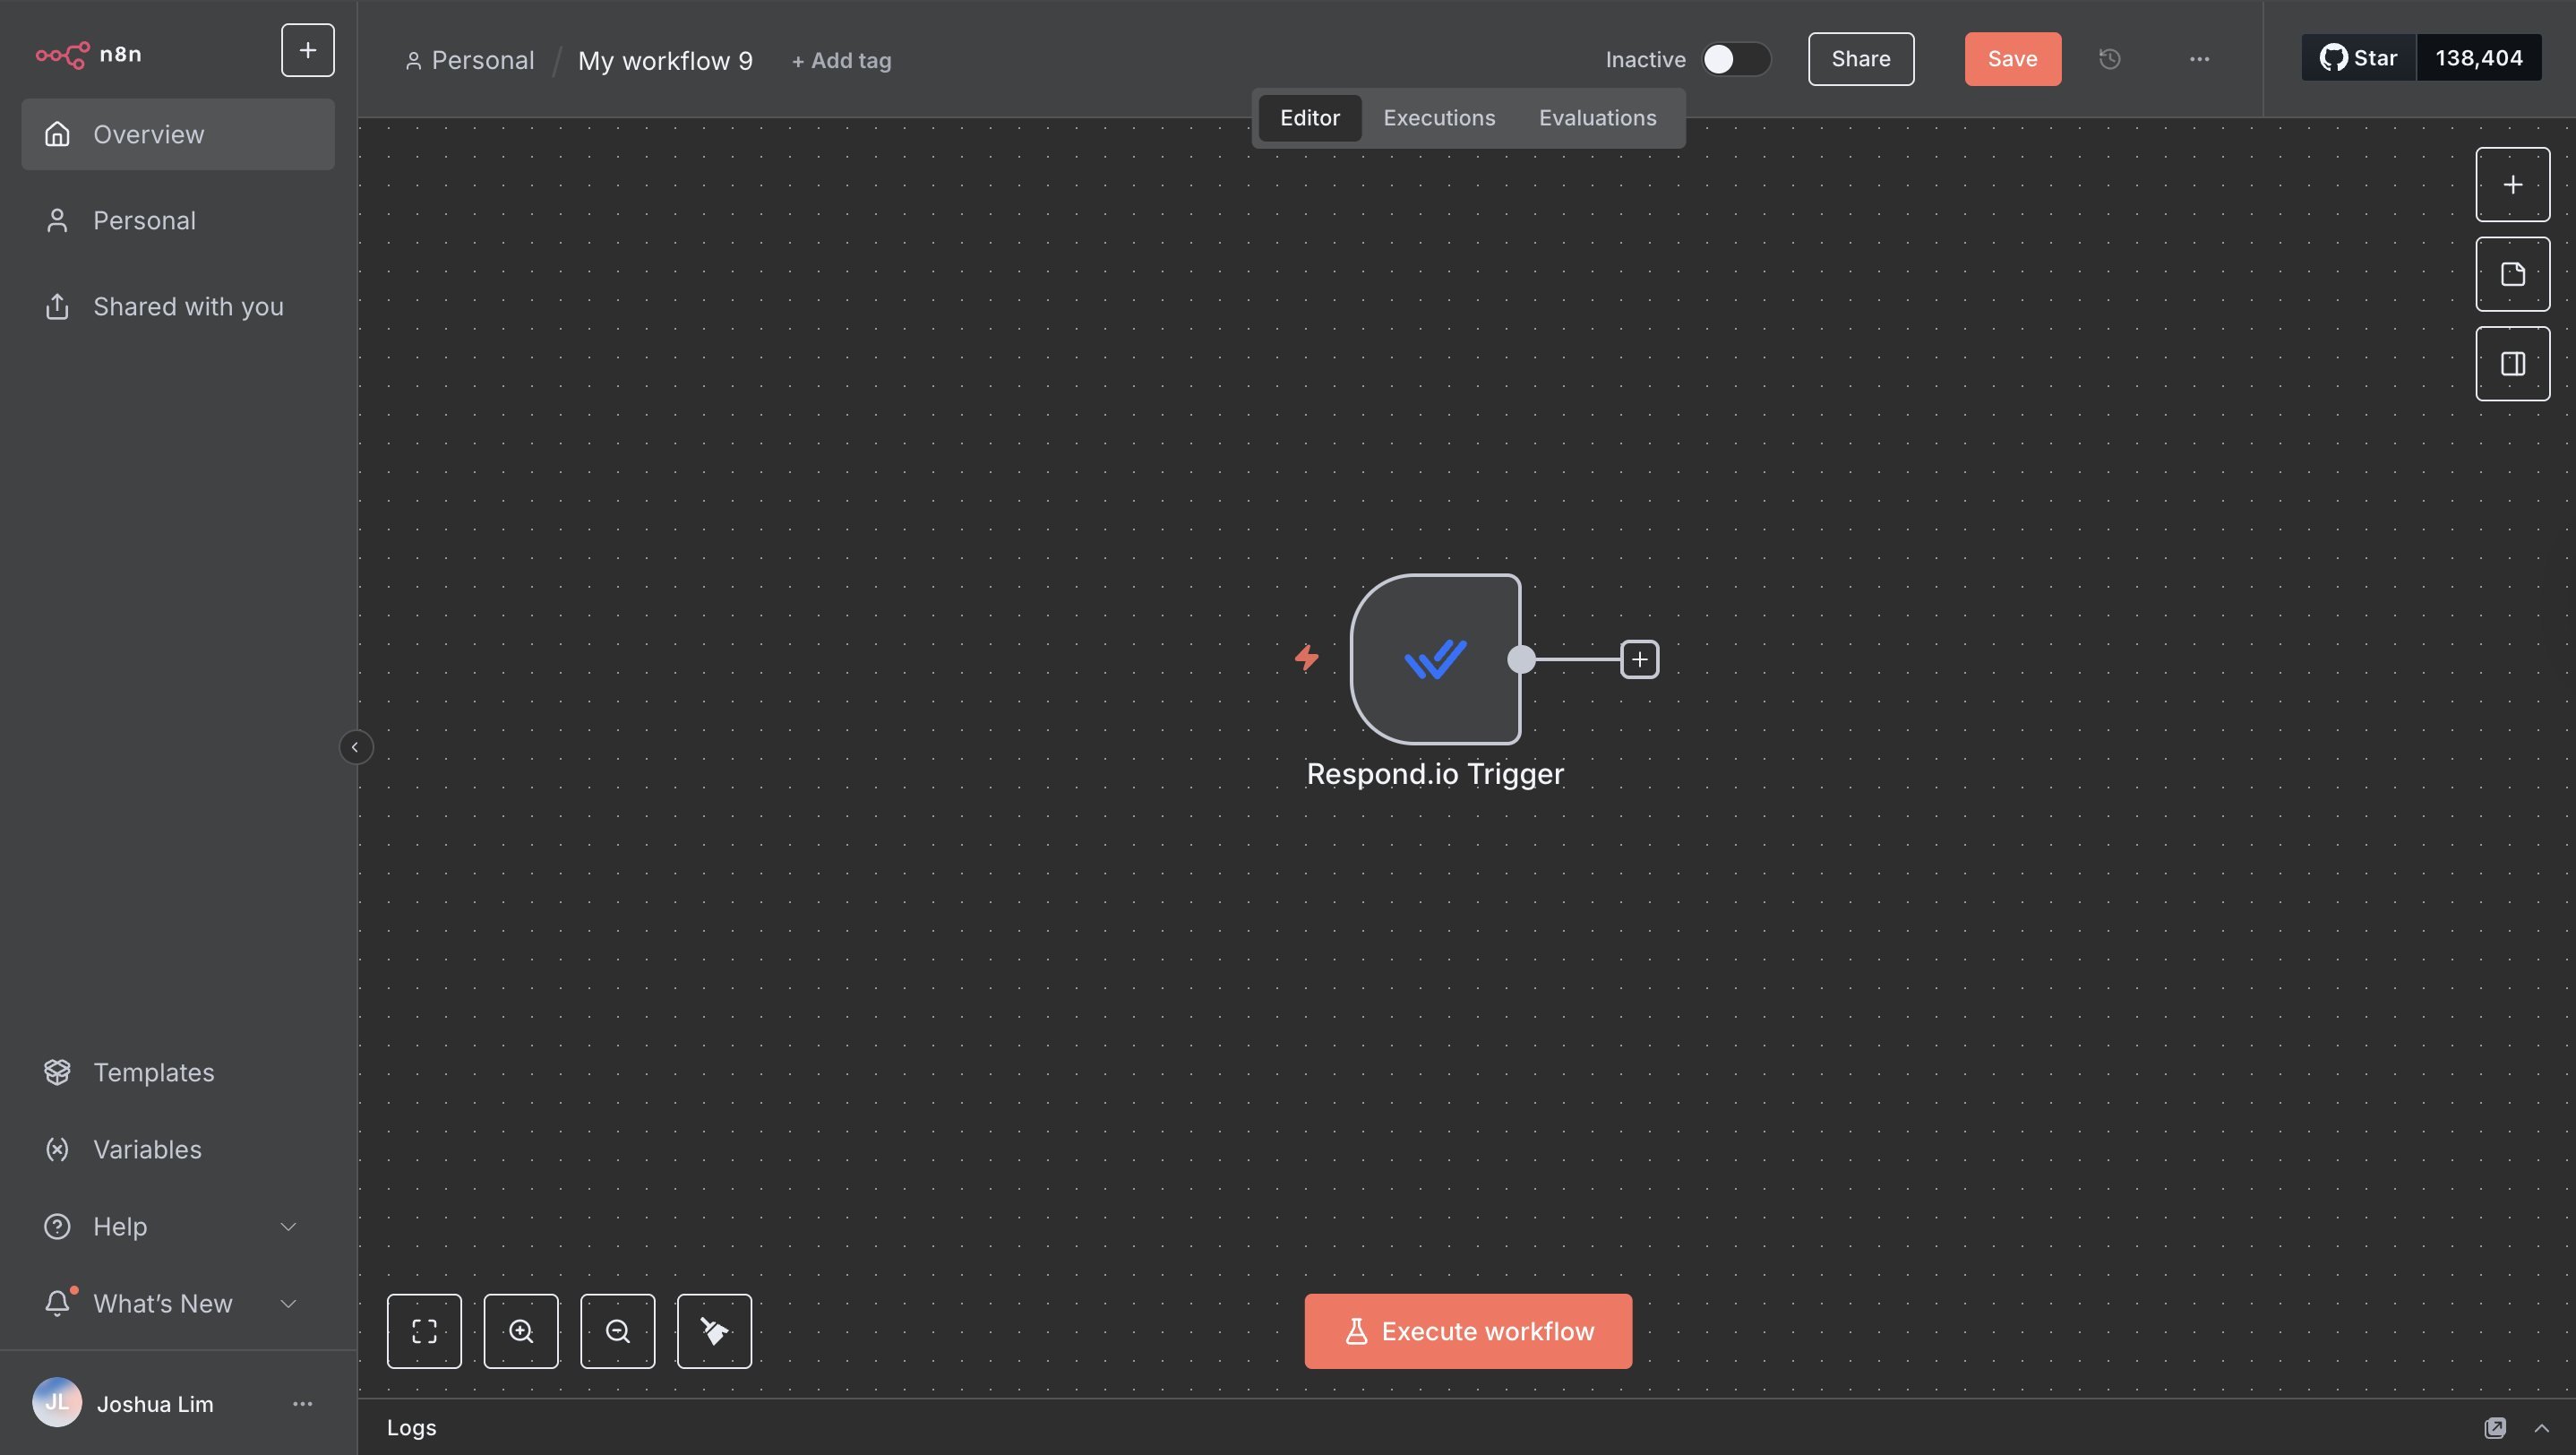Open the nodes panel plus button
The width and height of the screenshot is (2576, 1455).
[2512, 184]
